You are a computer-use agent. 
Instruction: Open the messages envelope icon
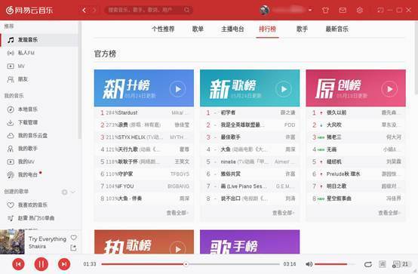[x=343, y=10]
